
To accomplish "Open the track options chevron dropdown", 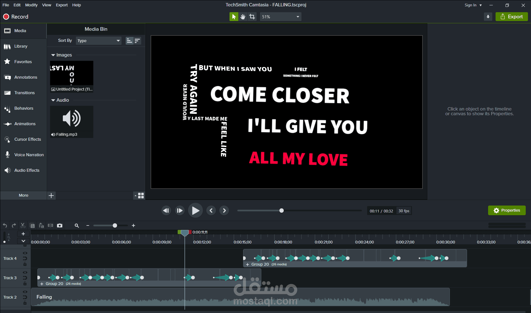I will (23, 241).
